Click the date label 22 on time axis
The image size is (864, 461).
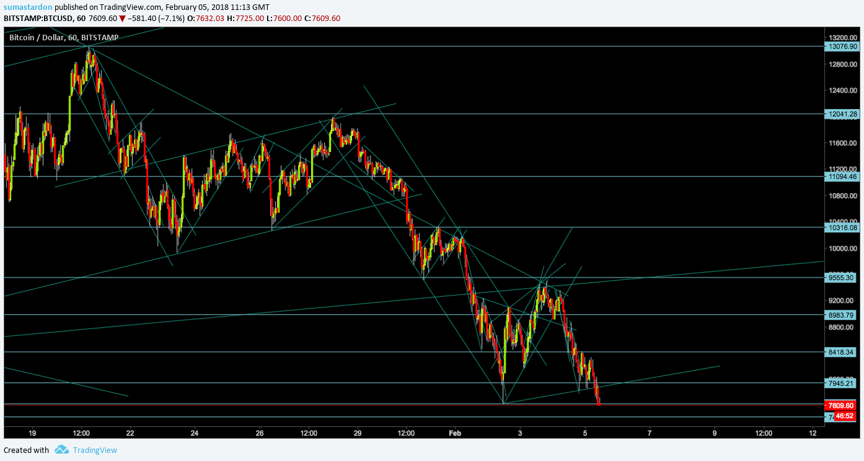click(x=130, y=433)
